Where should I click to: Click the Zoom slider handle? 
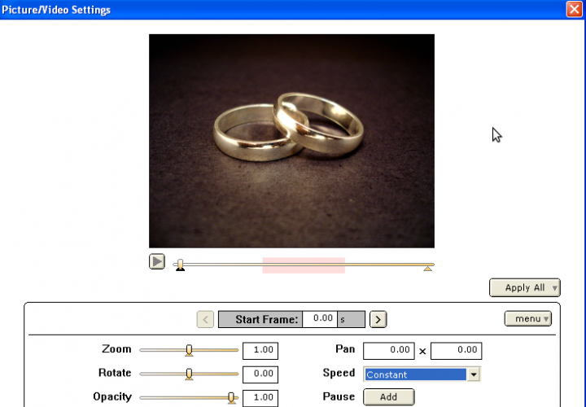(189, 350)
